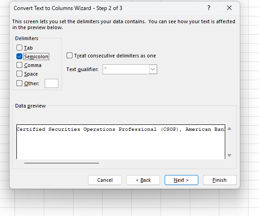Enable the Comma delimiter checkbox
This screenshot has height=216, width=259.
click(x=19, y=65)
